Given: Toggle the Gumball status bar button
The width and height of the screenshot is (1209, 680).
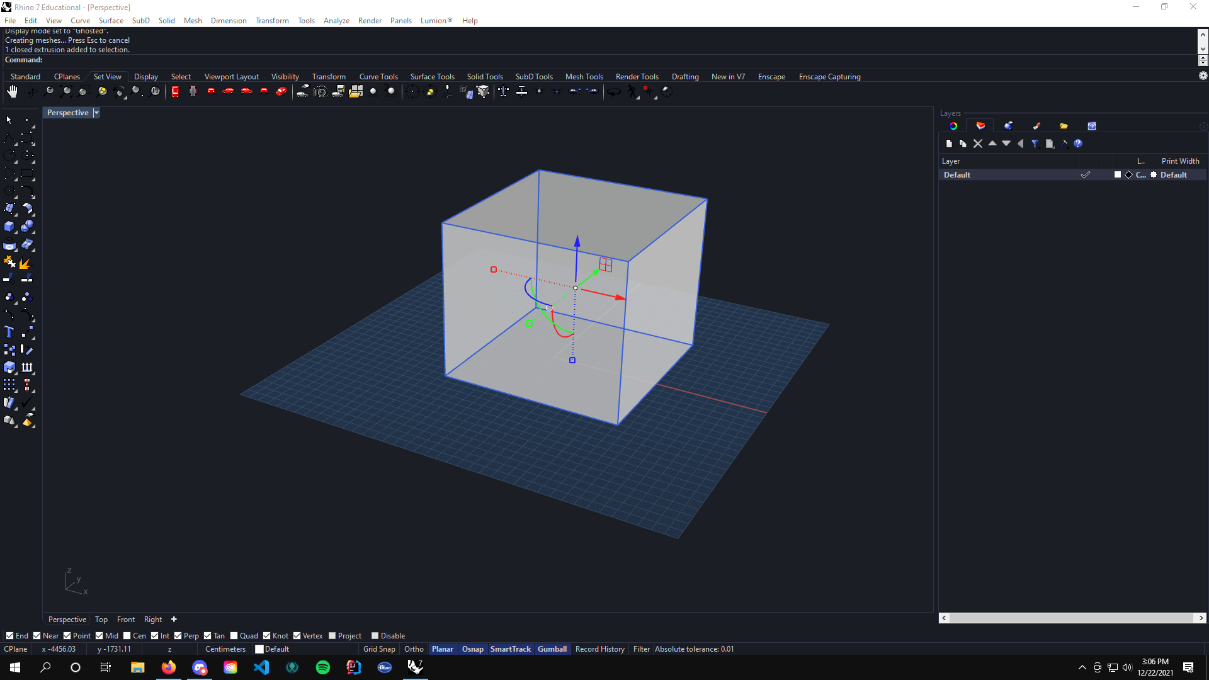Looking at the screenshot, I should 552,649.
